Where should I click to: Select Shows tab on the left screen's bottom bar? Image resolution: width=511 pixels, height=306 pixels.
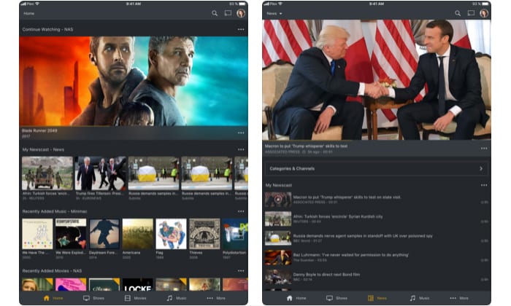[94, 298]
